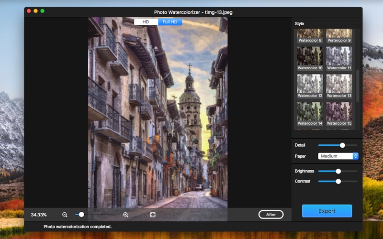Click the Detail slider handle
383x239 pixels.
click(x=342, y=145)
